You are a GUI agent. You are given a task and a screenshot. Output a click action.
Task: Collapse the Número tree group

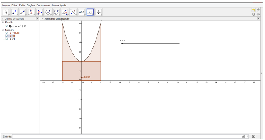3,30
